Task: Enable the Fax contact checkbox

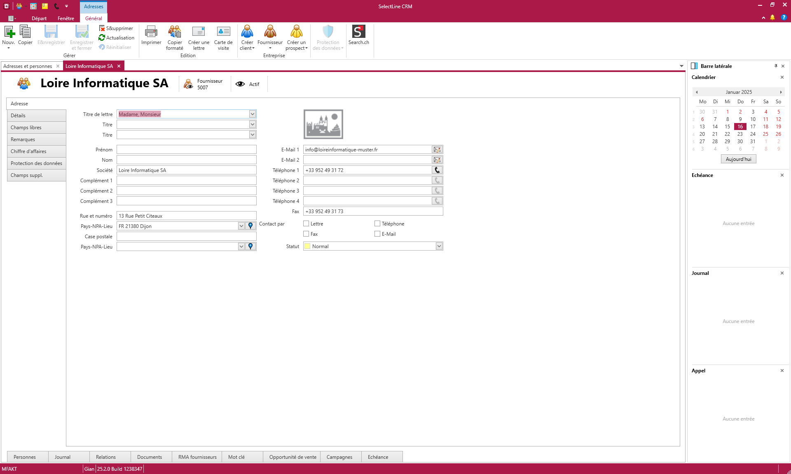Action: (306, 234)
